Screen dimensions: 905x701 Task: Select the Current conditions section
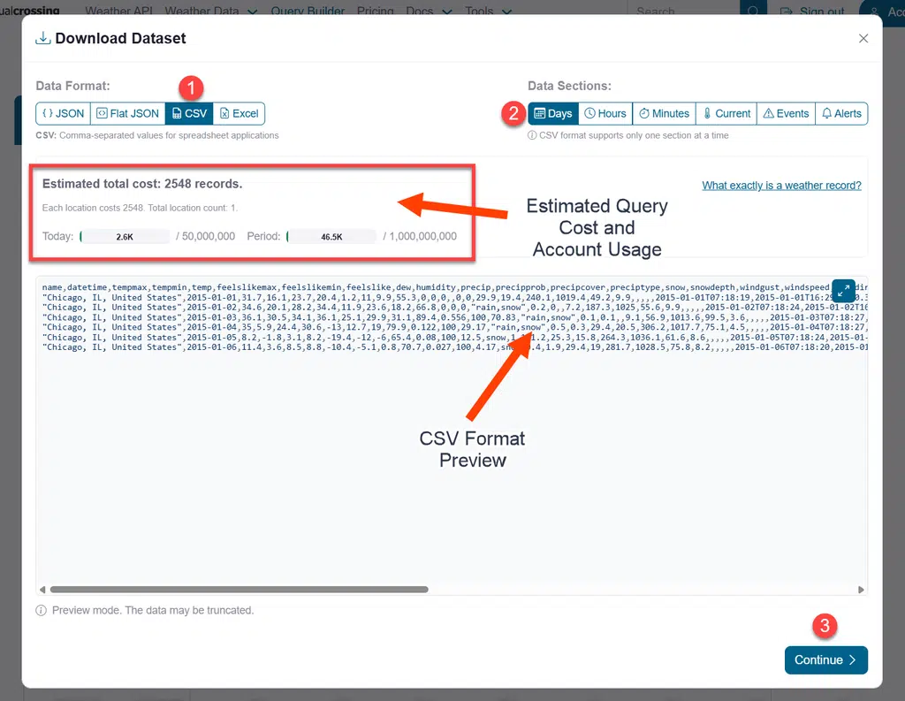726,114
